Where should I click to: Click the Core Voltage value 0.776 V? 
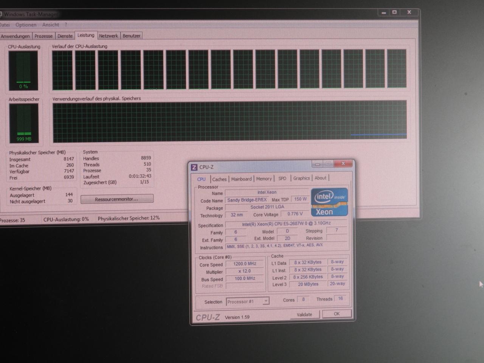click(295, 214)
